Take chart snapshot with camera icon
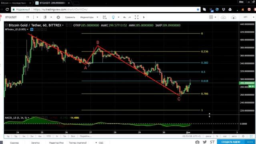256x144 pixels. tap(197, 142)
